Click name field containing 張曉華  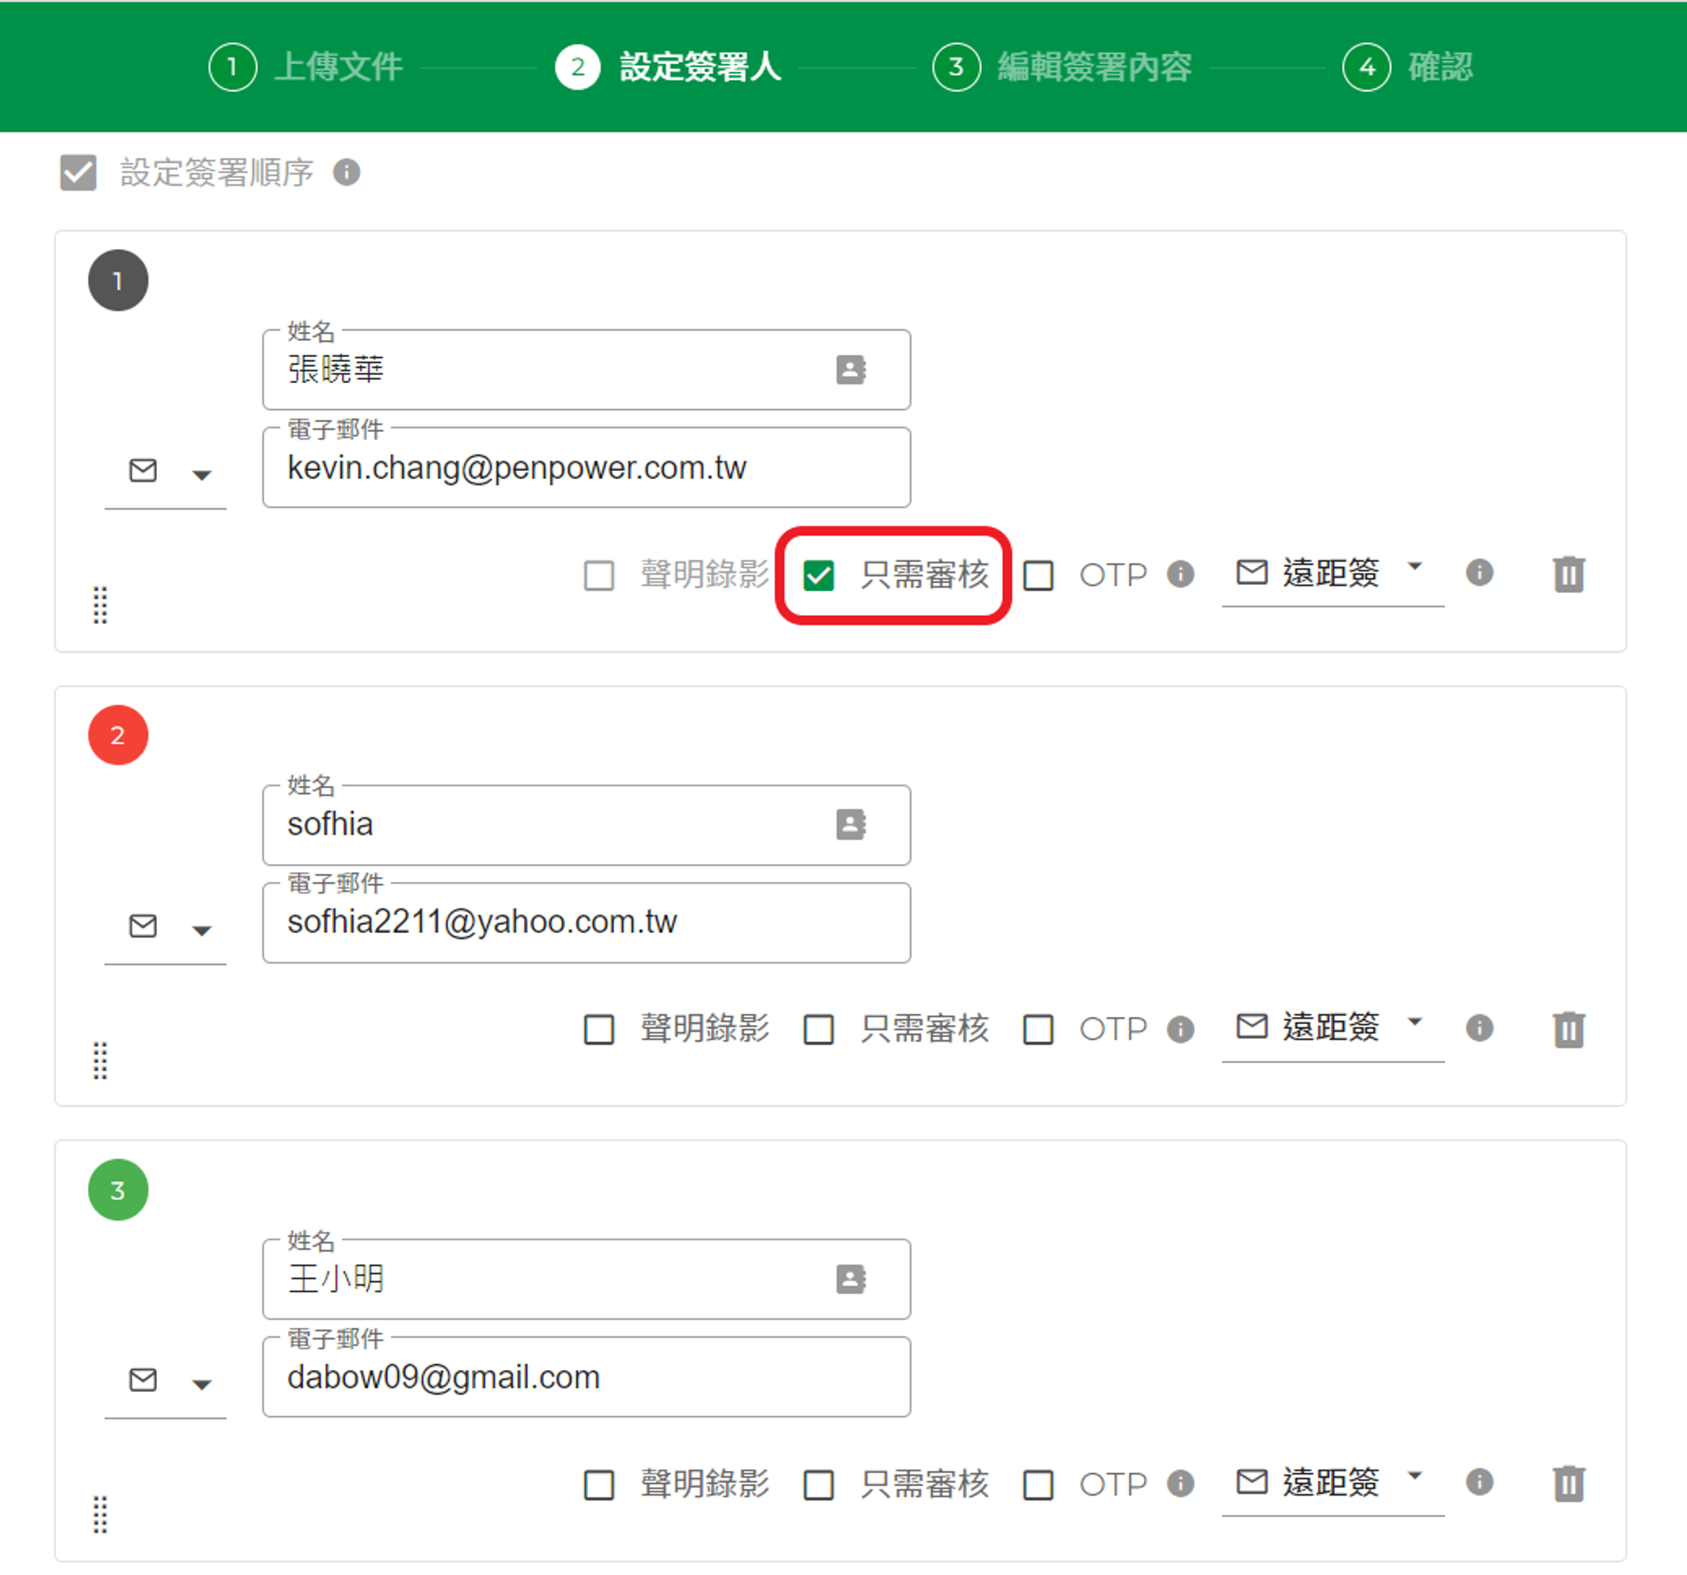(x=586, y=370)
